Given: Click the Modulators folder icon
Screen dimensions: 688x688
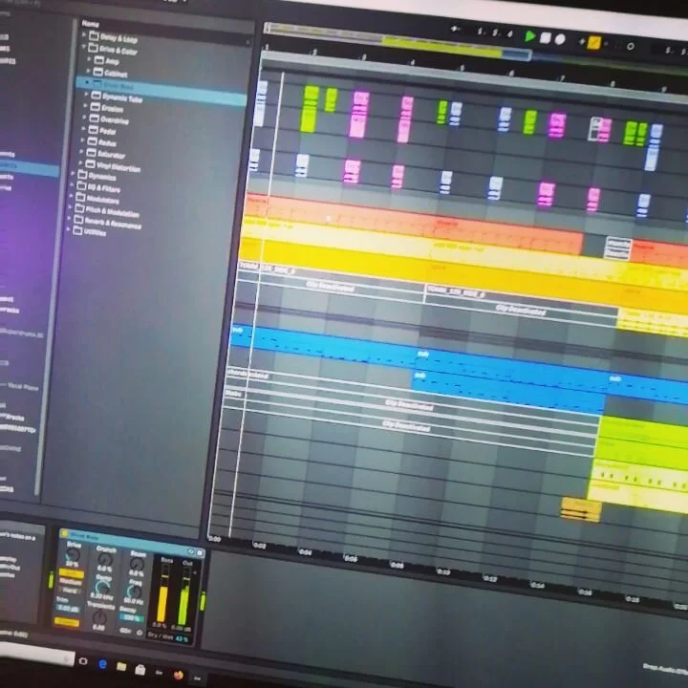Looking at the screenshot, I should click(x=80, y=197).
